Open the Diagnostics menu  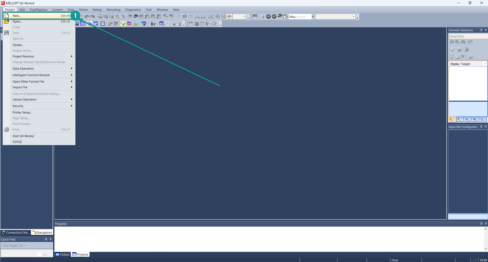[133, 10]
